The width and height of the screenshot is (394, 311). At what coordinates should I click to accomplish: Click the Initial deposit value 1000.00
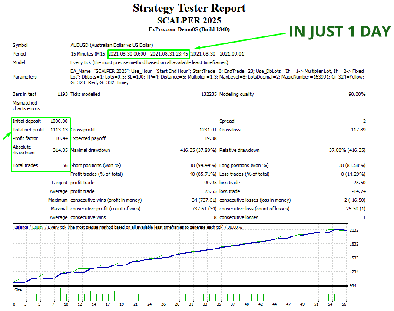pyautogui.click(x=59, y=121)
